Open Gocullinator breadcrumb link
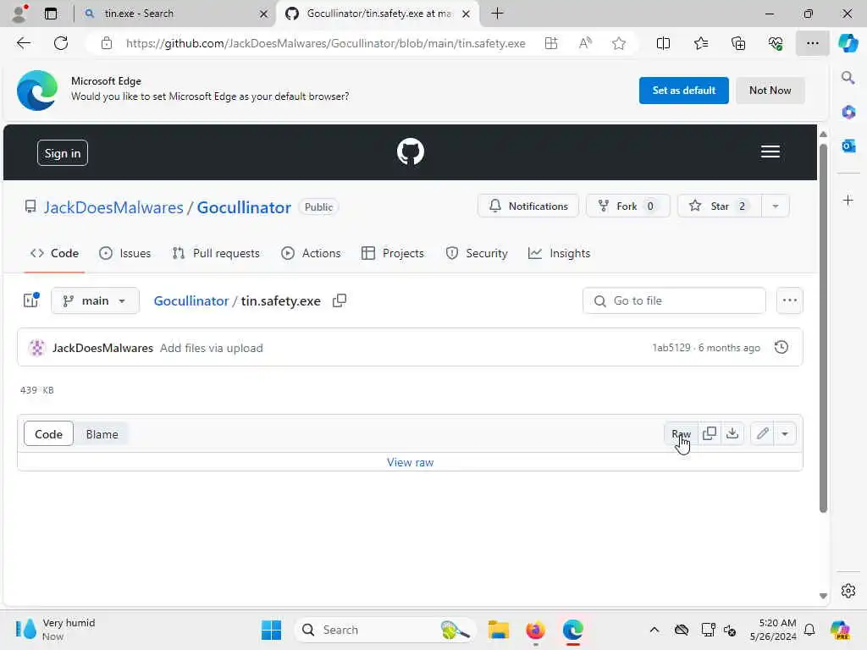Viewport: 867px width, 650px height. tap(191, 300)
